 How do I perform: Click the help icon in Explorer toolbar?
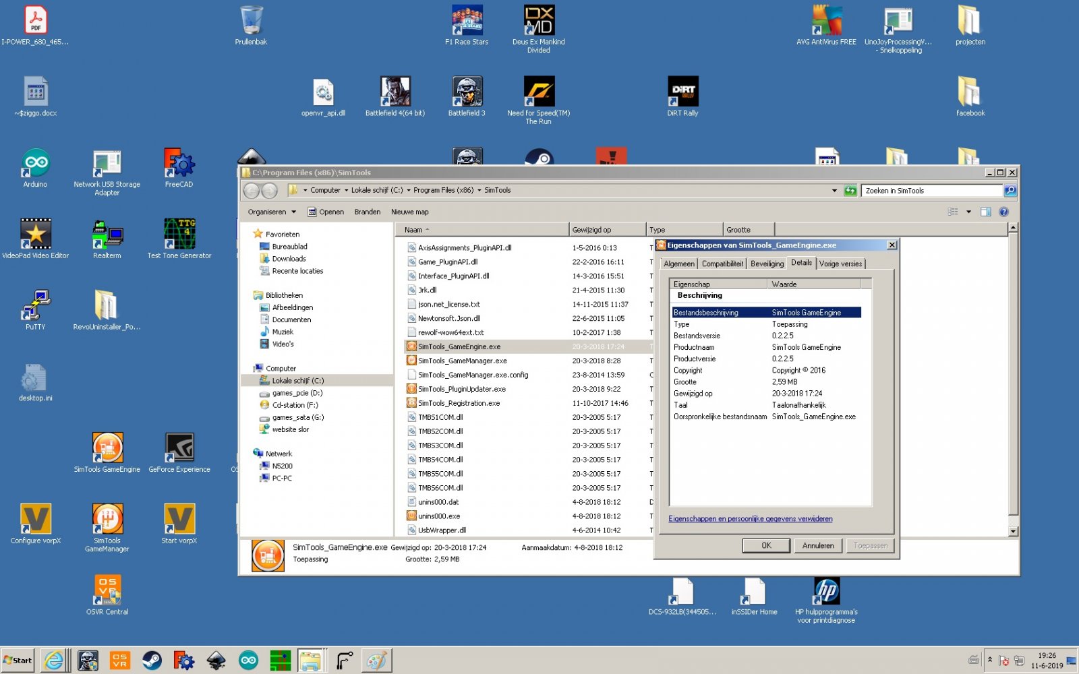(1003, 212)
